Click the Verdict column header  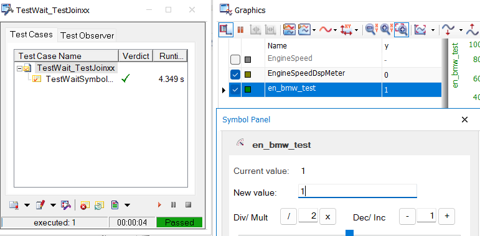(136, 56)
